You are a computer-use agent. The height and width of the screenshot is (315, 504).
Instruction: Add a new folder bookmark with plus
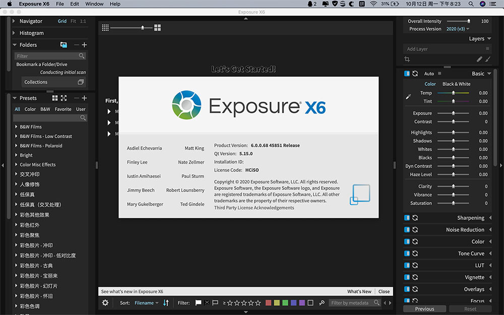tap(84, 45)
